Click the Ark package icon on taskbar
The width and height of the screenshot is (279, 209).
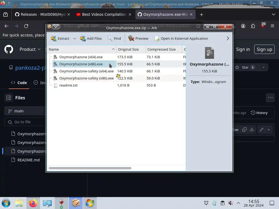click(76, 203)
